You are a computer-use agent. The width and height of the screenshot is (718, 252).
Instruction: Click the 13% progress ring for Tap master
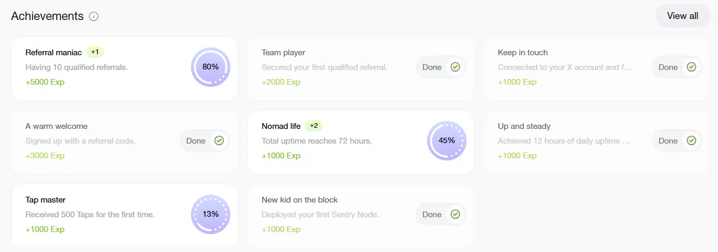[210, 214]
